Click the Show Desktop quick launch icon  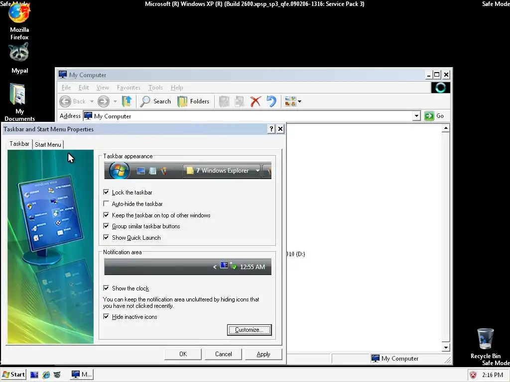34,375
